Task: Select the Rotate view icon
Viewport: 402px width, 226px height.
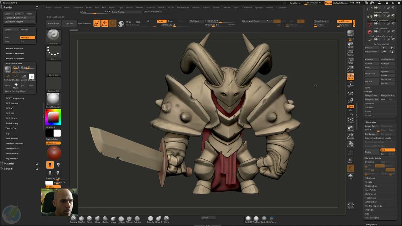Action: 350,144
